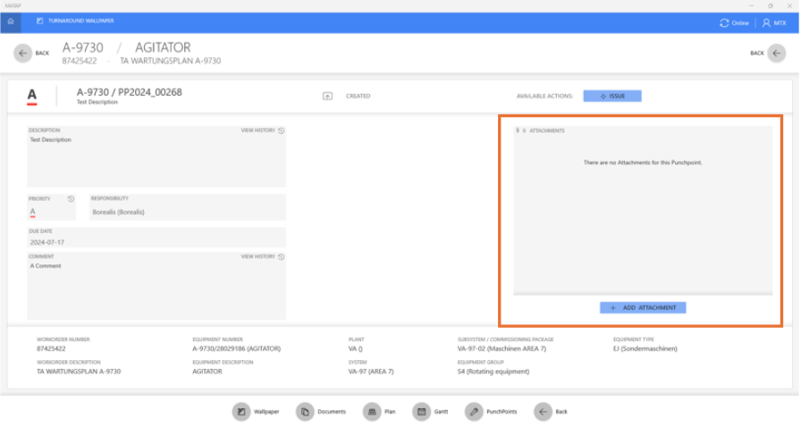Viewport: 801px width, 436px height.
Task: Click the Issue action button
Action: [x=612, y=96]
